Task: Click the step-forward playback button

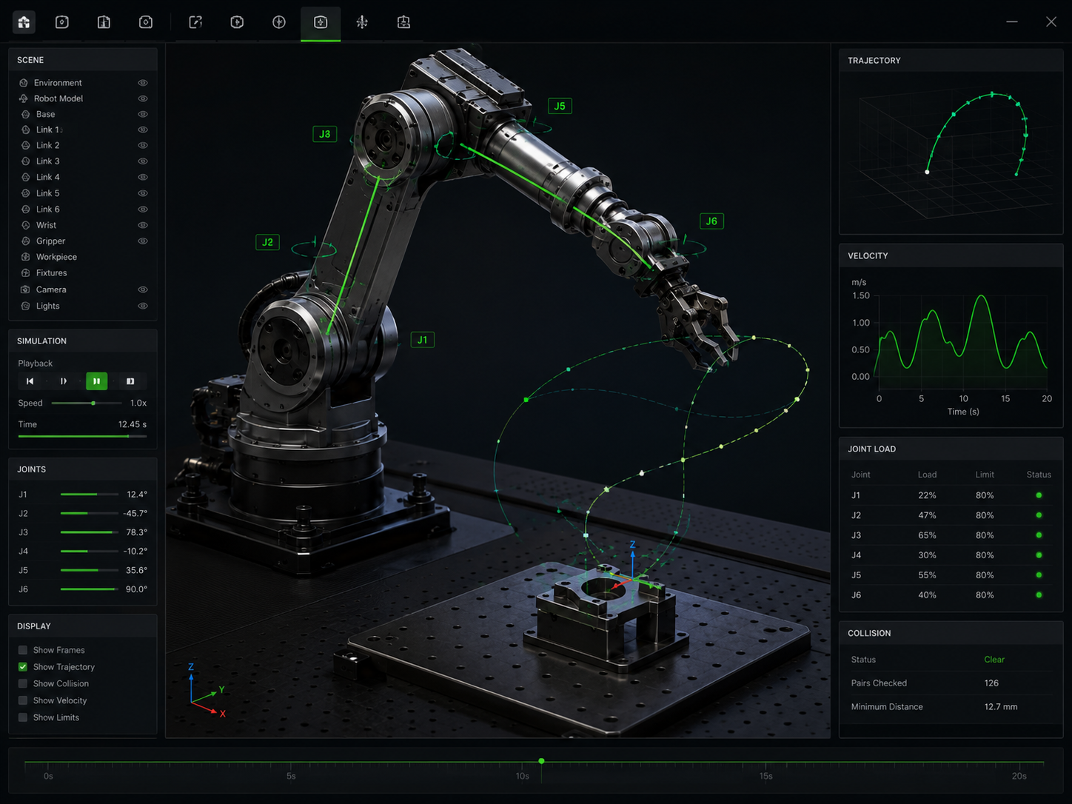Action: (63, 381)
